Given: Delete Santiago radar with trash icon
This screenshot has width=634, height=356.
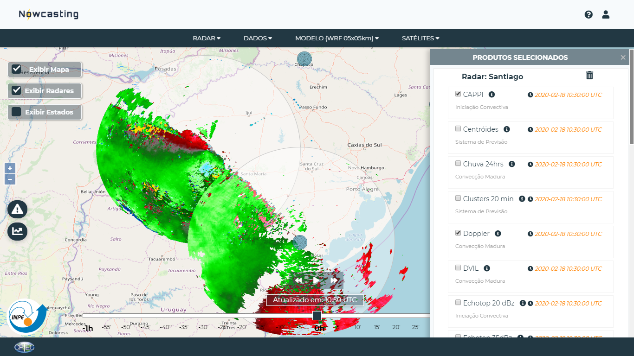Looking at the screenshot, I should click(x=589, y=76).
